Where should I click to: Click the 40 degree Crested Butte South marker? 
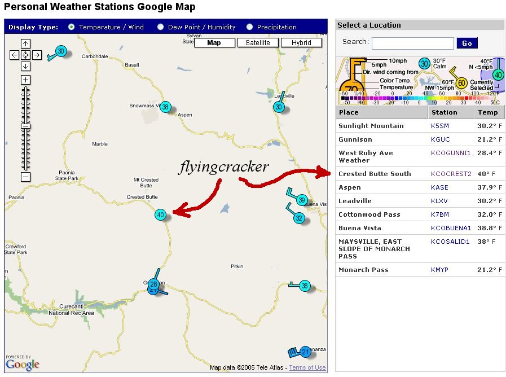tap(160, 214)
